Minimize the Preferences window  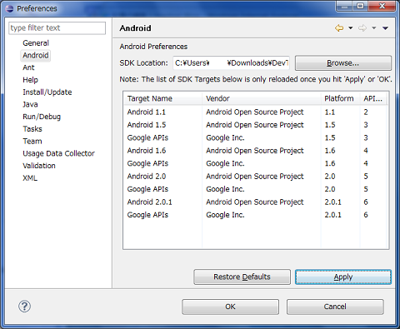click(344, 7)
